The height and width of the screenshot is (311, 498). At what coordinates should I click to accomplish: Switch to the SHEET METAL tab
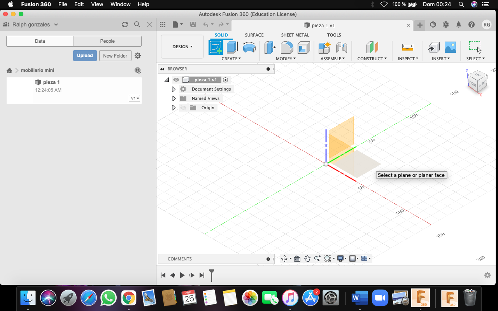pyautogui.click(x=295, y=35)
